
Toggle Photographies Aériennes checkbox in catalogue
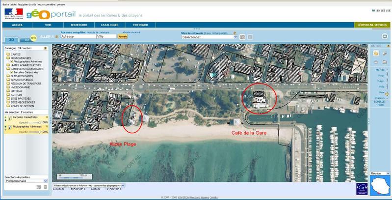[12, 61]
